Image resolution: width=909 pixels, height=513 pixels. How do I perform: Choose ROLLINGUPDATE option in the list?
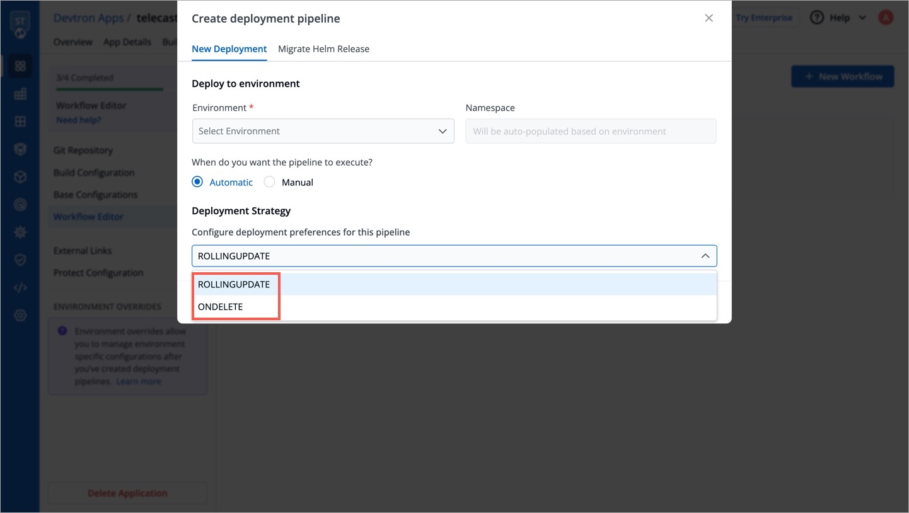234,284
